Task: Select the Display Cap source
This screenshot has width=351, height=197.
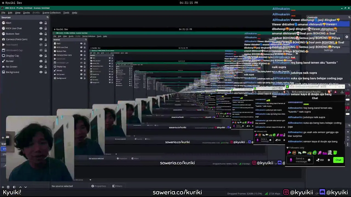Action: 24,56
